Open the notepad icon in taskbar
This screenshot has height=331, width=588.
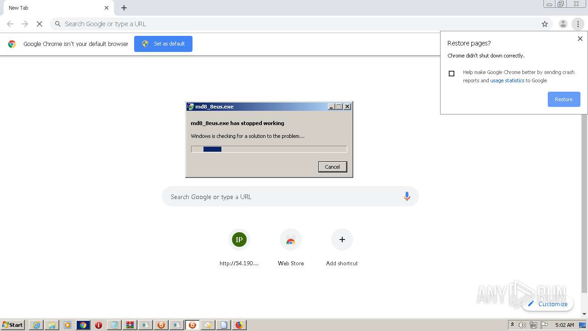click(x=114, y=325)
